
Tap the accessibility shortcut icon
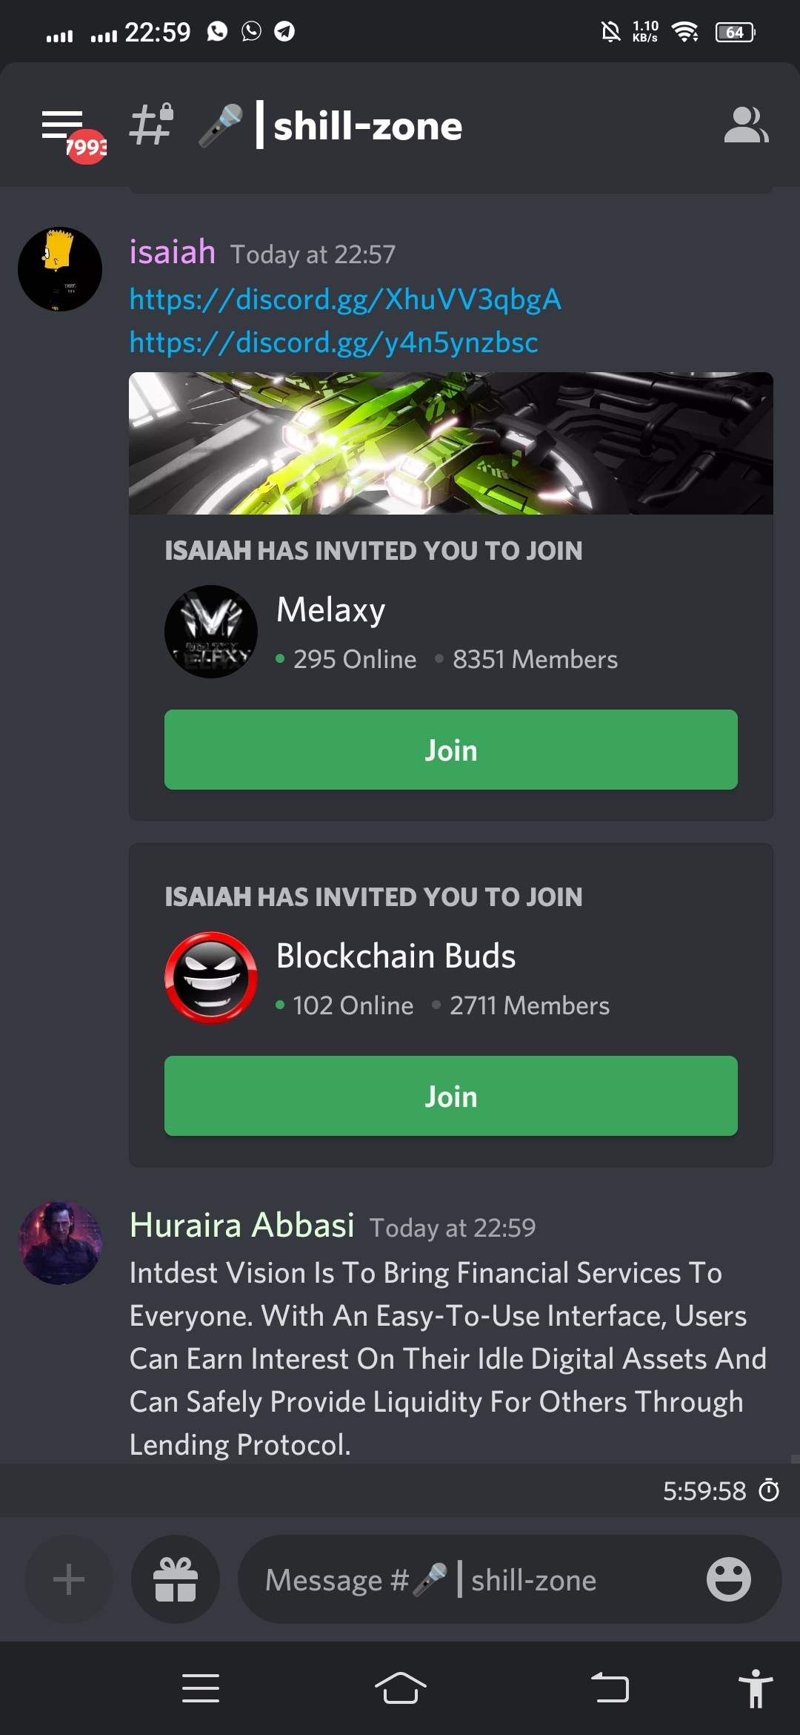coord(755,1688)
